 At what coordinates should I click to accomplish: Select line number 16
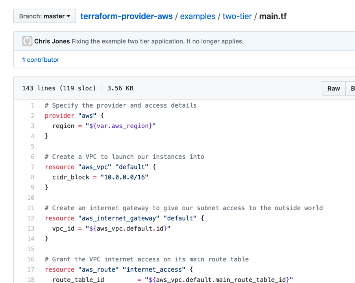(31, 259)
